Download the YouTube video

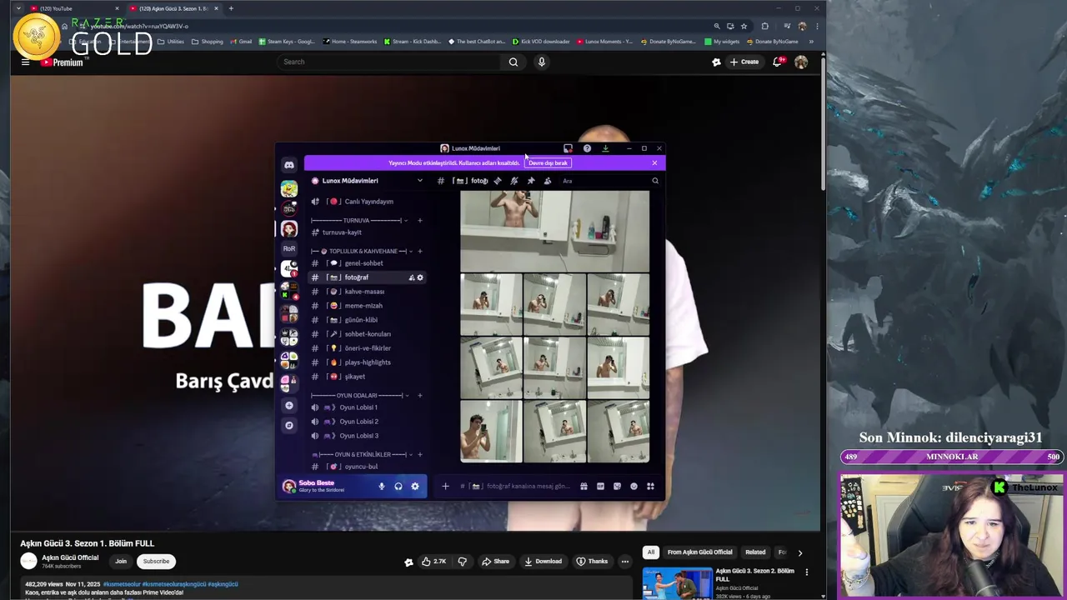543,562
